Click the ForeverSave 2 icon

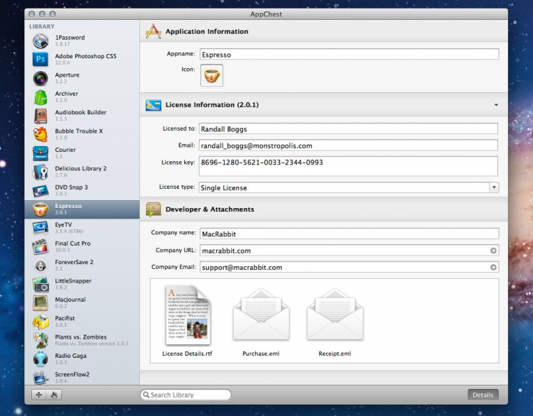click(x=41, y=266)
